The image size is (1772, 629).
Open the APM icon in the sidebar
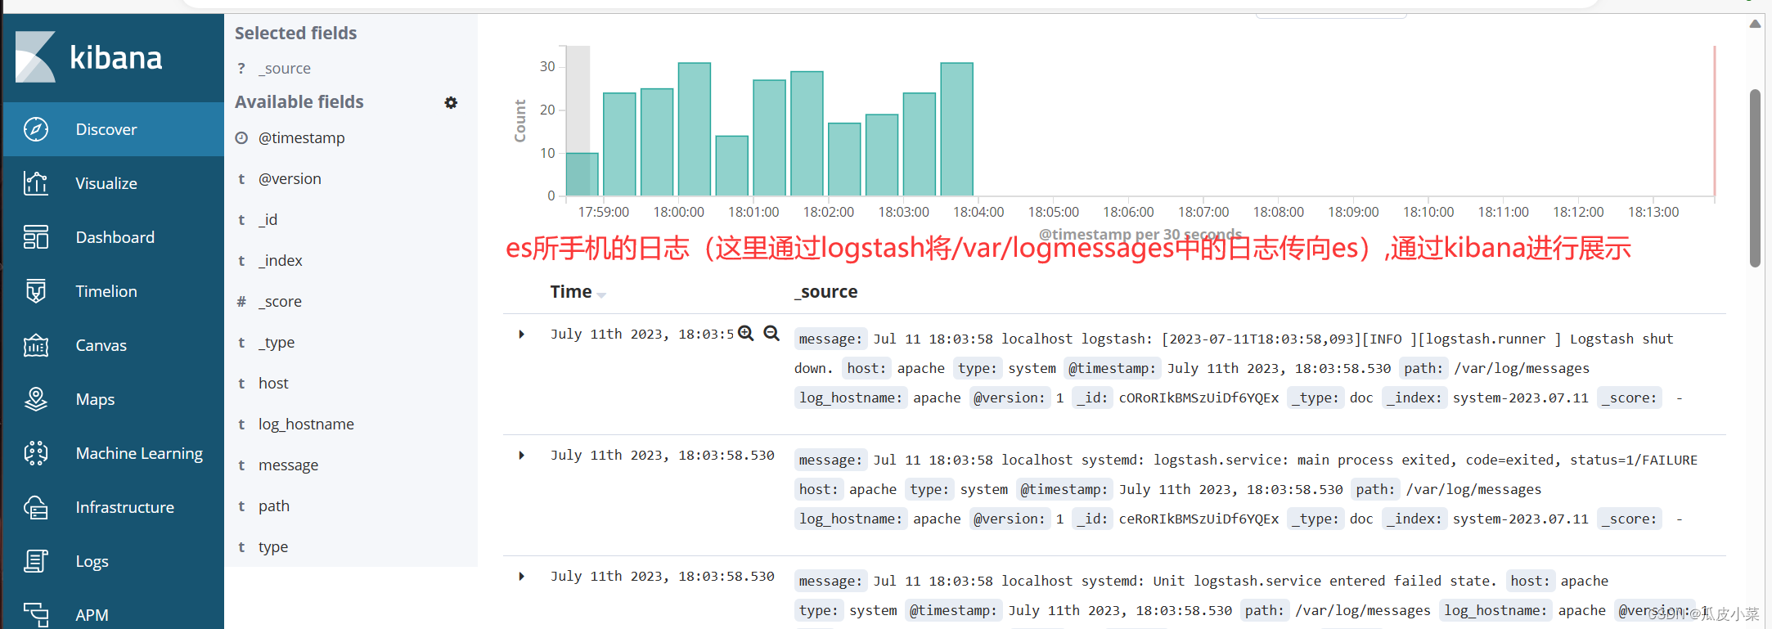(36, 614)
